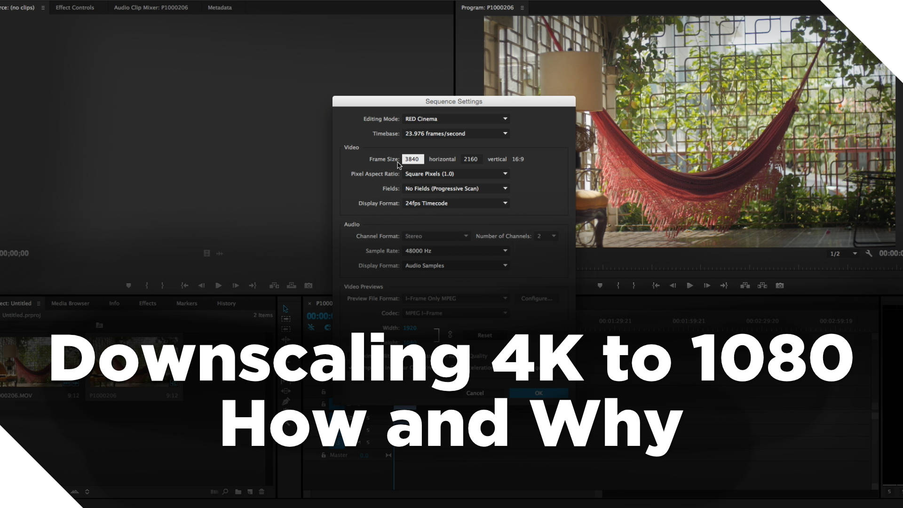903x508 pixels.
Task: Switch to the Effects tab
Action: (147, 303)
